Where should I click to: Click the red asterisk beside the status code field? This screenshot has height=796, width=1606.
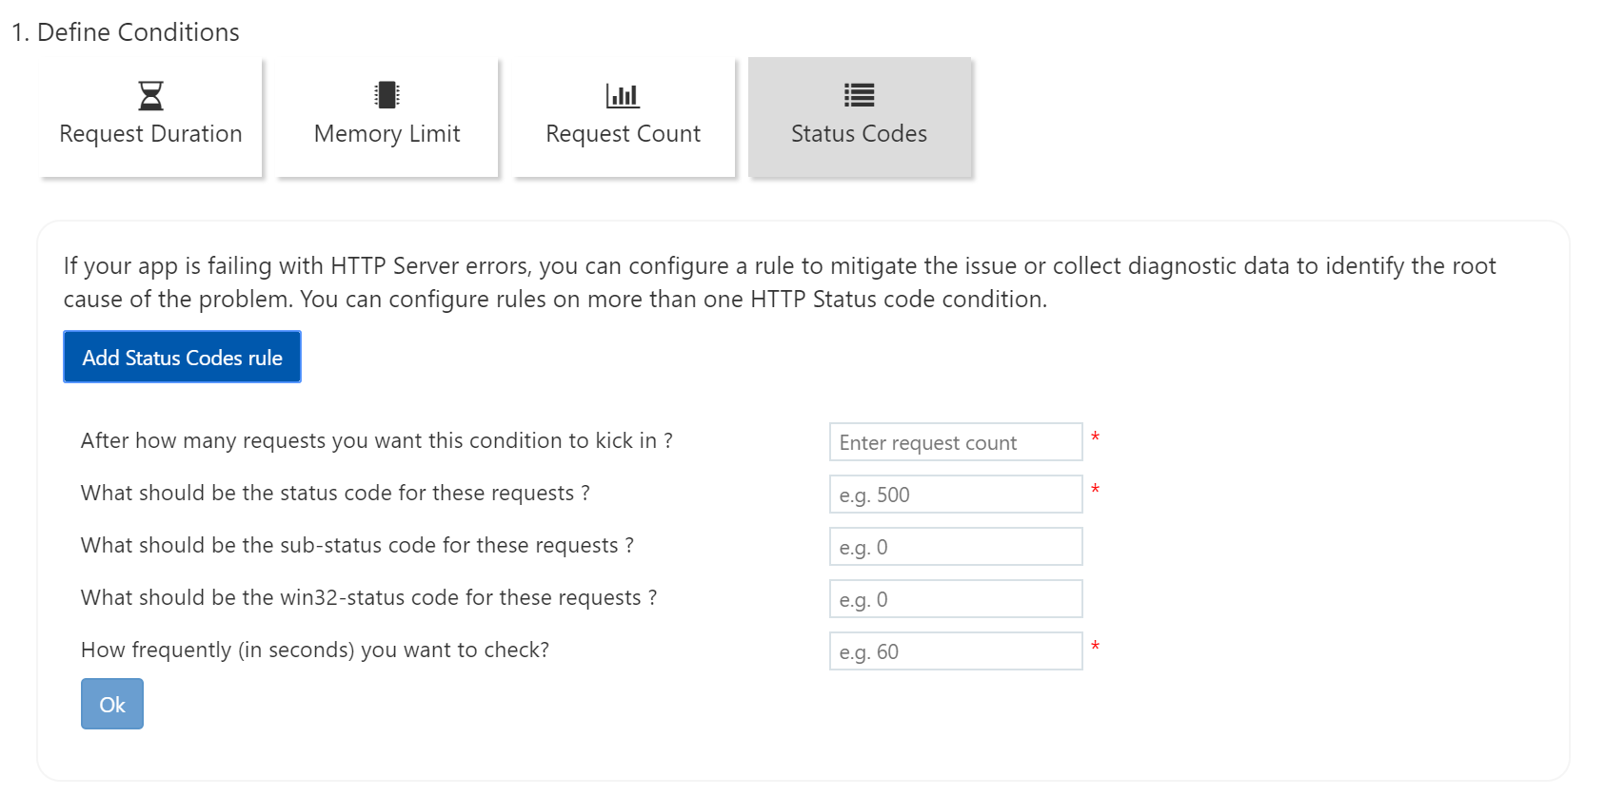(x=1095, y=490)
